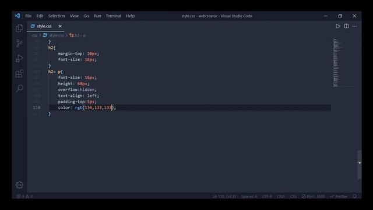Image resolution: width=373 pixels, height=210 pixels.
Task: Click errors and warnings status indicator
Action: click(24, 197)
